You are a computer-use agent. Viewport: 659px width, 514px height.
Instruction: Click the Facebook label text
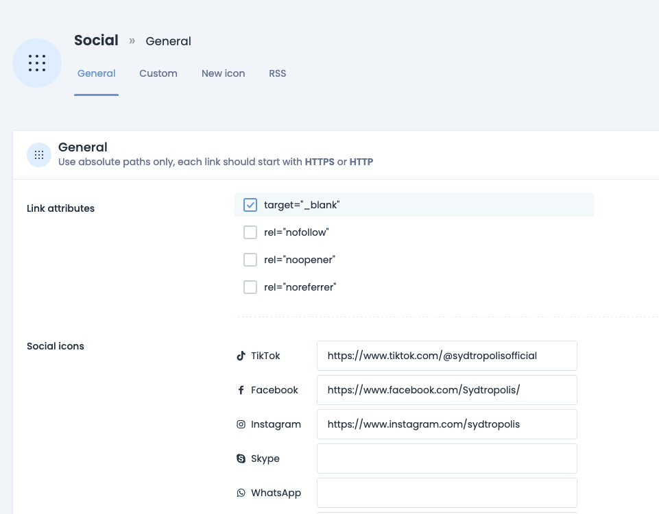coord(274,390)
